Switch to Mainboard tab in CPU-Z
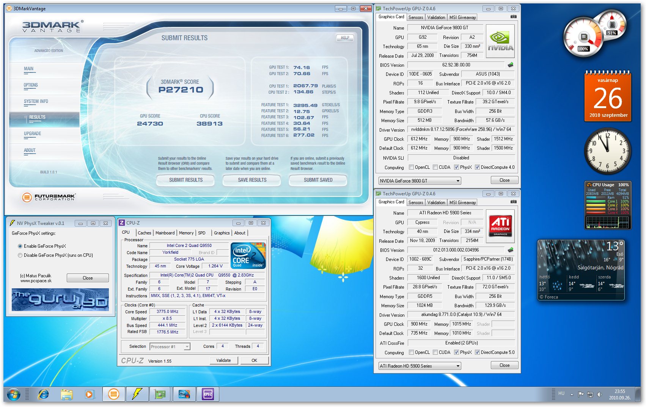This screenshot has width=646, height=407. (x=165, y=233)
